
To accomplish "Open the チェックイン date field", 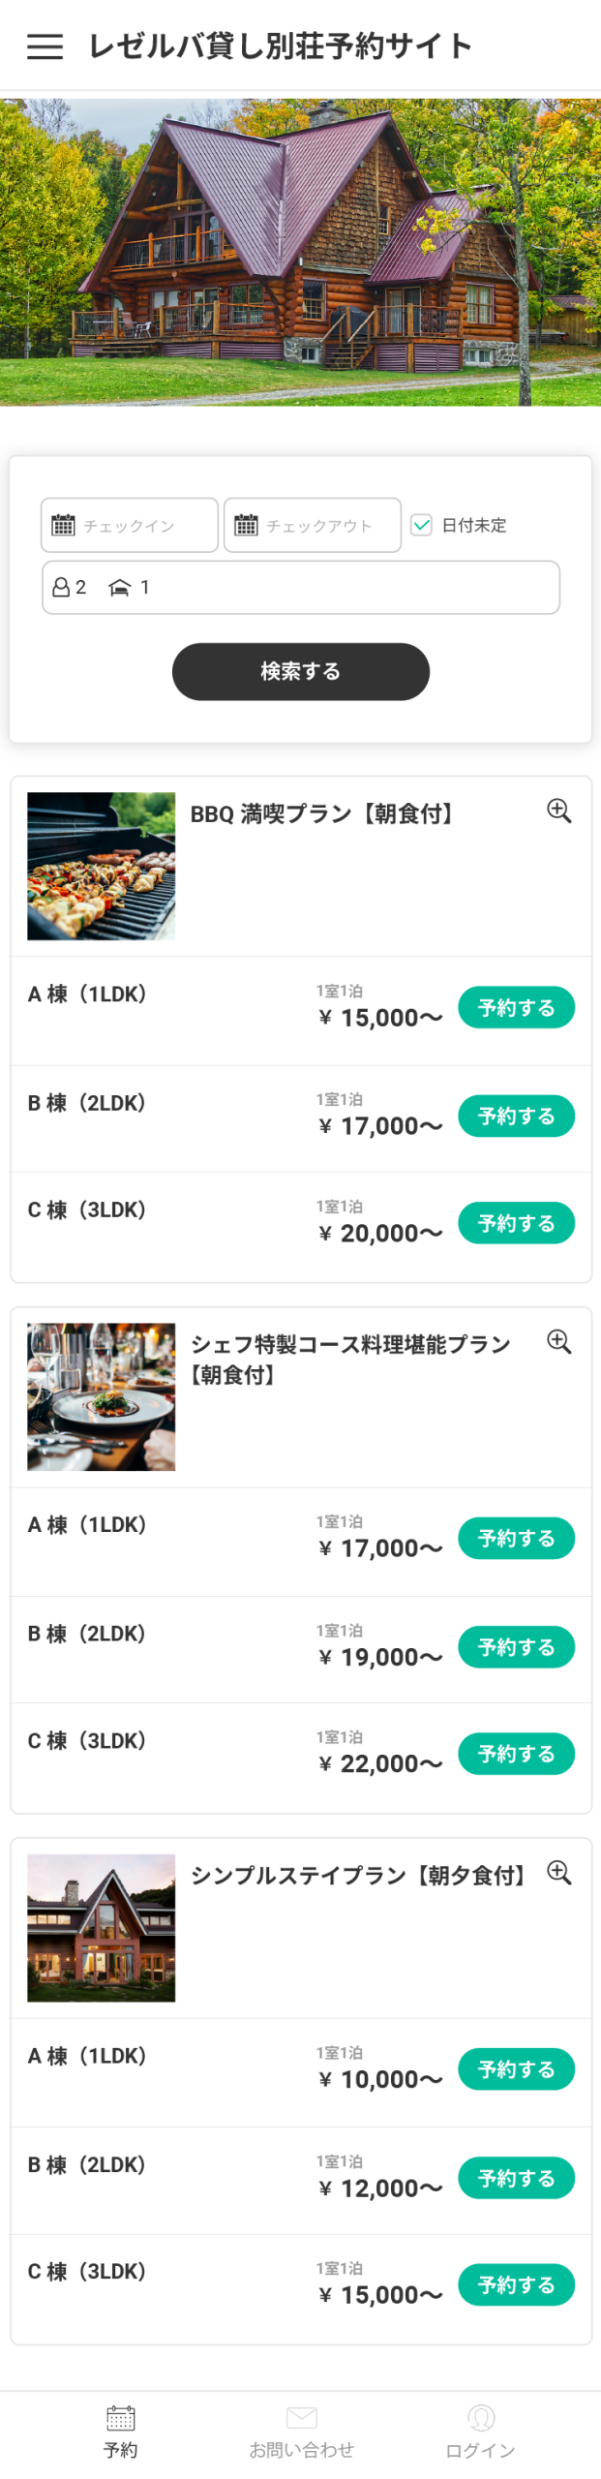I will click(130, 525).
